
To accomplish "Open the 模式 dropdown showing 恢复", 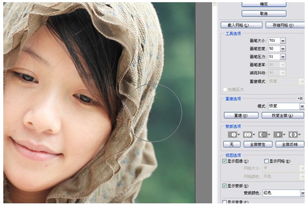I will (x=286, y=106).
